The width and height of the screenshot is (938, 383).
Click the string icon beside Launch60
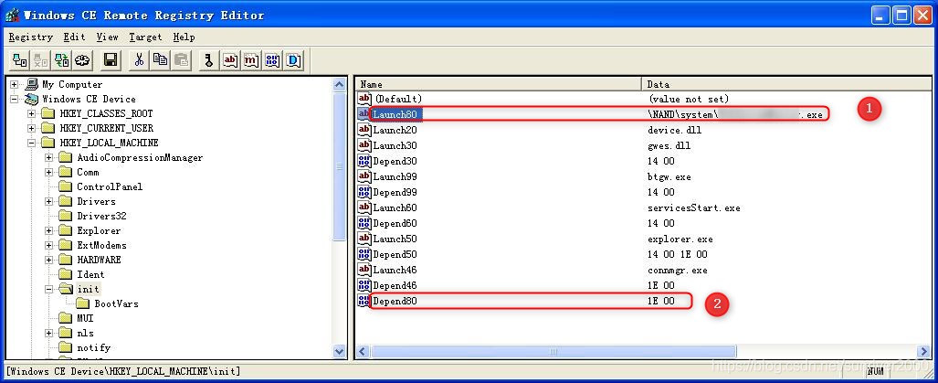(x=364, y=207)
